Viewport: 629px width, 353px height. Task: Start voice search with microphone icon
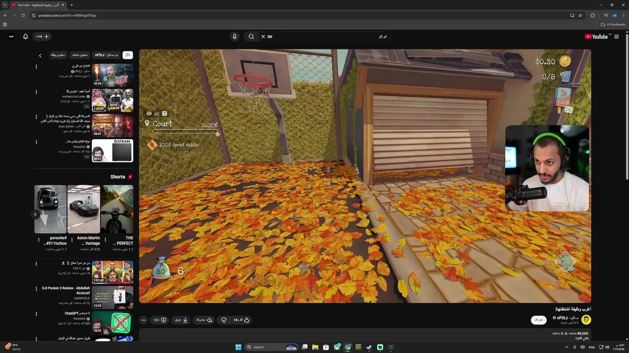tap(234, 36)
